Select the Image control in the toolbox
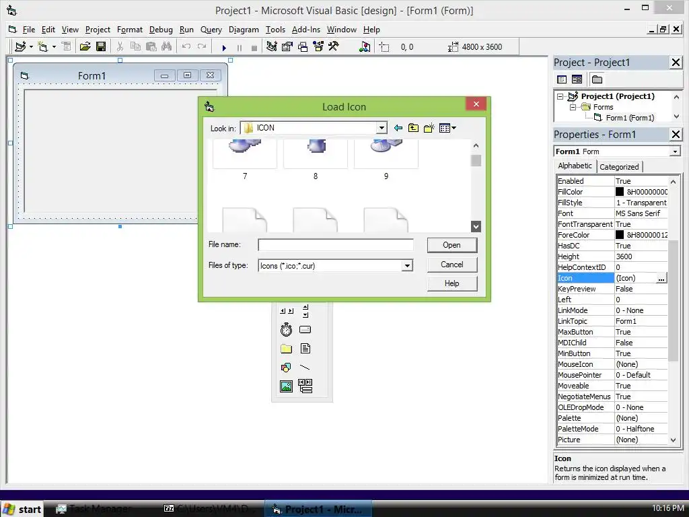 click(286, 386)
